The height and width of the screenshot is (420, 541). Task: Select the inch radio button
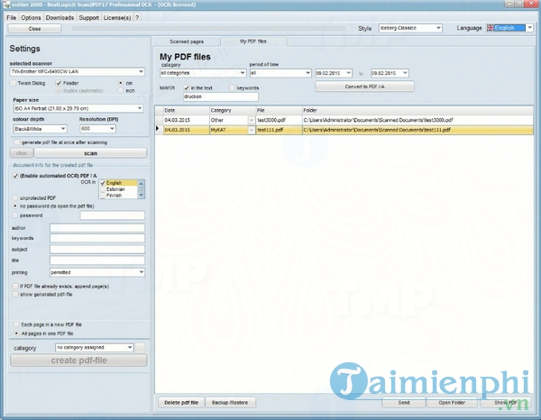tap(121, 91)
